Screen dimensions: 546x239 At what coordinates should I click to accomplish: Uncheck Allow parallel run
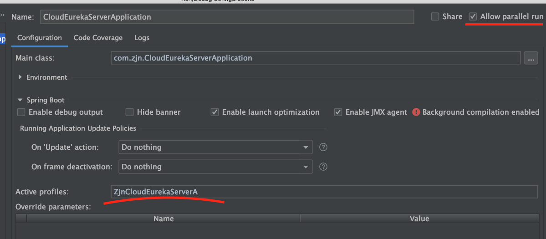[473, 16]
